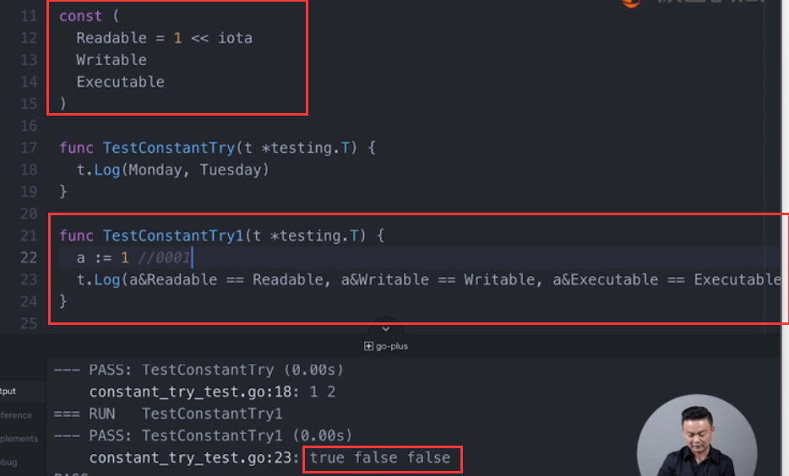789x476 pixels.
Task: Open link constant_try_test.go:18 in output
Action: [x=193, y=392]
